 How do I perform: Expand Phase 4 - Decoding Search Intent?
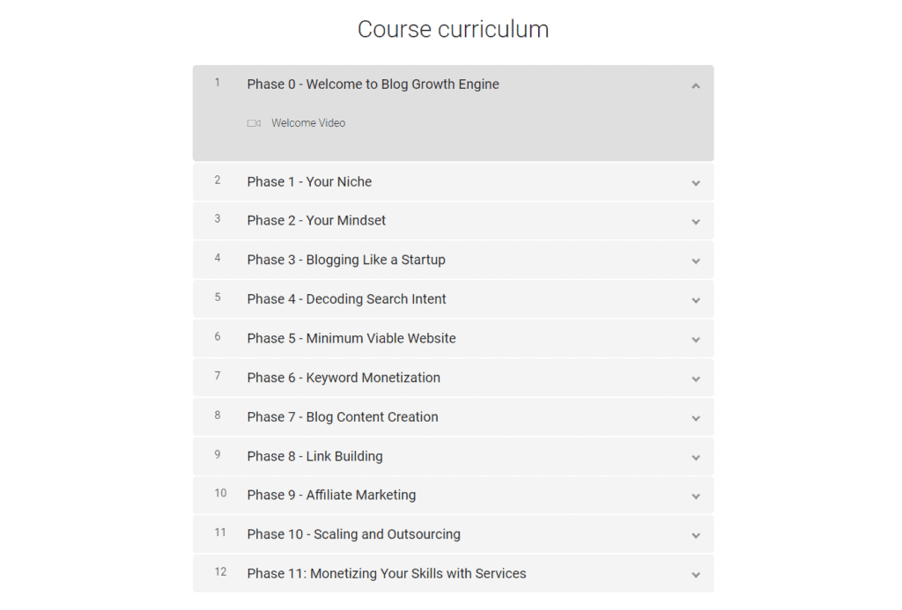696,299
